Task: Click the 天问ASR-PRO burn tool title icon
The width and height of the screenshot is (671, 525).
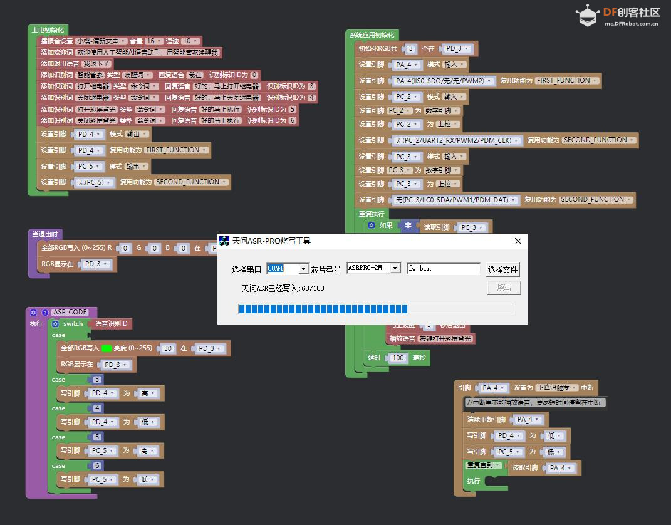Action: tap(224, 241)
